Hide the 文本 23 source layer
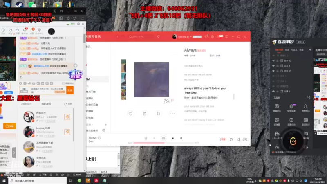The image size is (327, 184). [x=273, y=61]
